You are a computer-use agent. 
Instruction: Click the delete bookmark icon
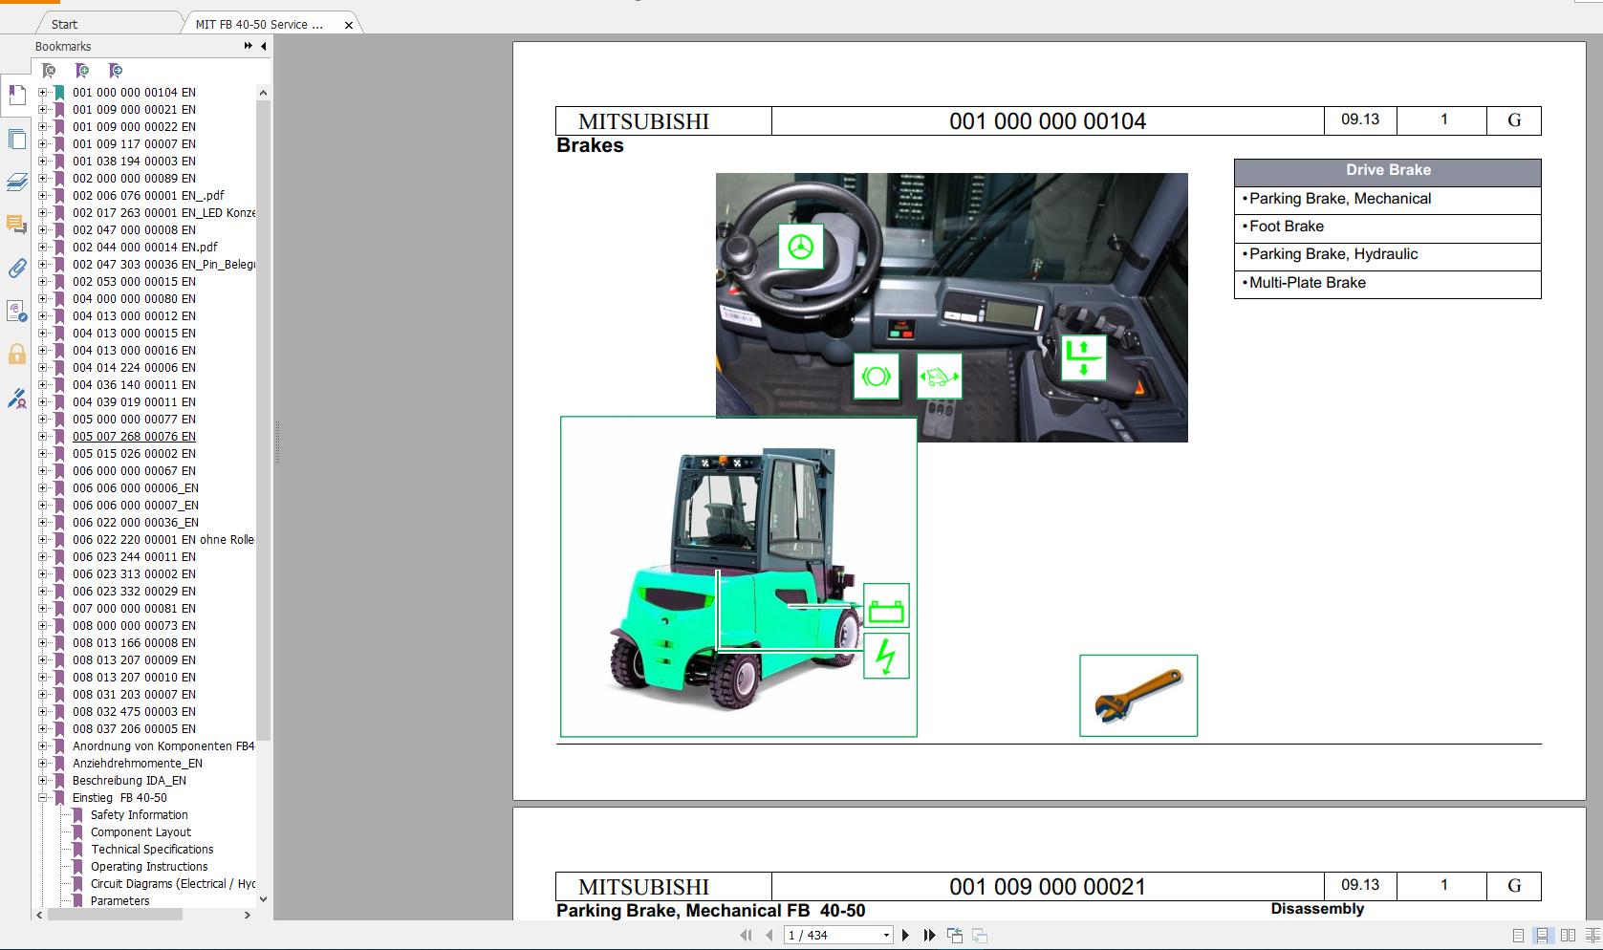(49, 71)
